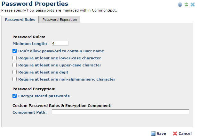This screenshot has width=198, height=138.
Task: Click the Encrypt stored passwords label text
Action: coord(44,96)
